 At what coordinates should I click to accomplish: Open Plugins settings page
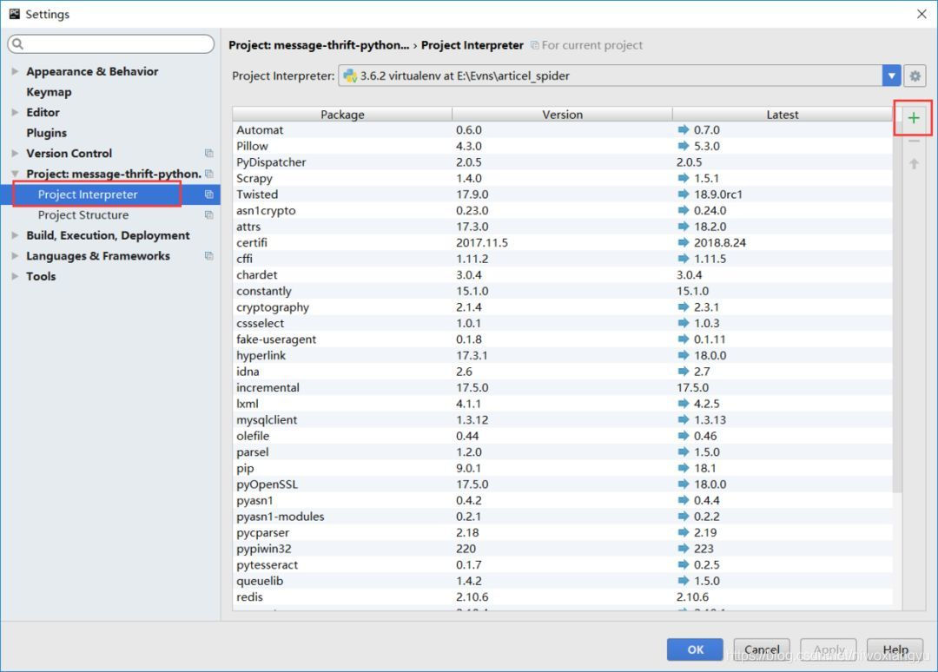click(46, 133)
